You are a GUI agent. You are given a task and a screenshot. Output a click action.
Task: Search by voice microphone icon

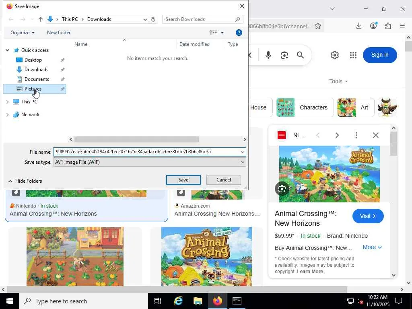[x=268, y=55]
